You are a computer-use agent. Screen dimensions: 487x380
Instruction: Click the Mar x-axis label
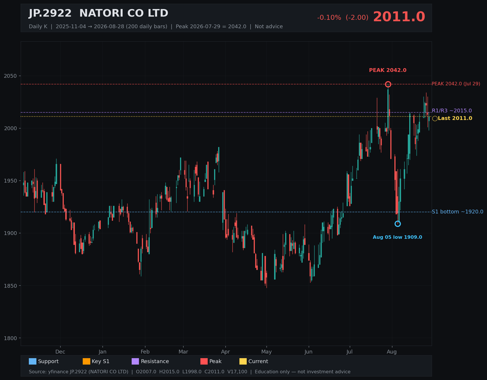183,352
